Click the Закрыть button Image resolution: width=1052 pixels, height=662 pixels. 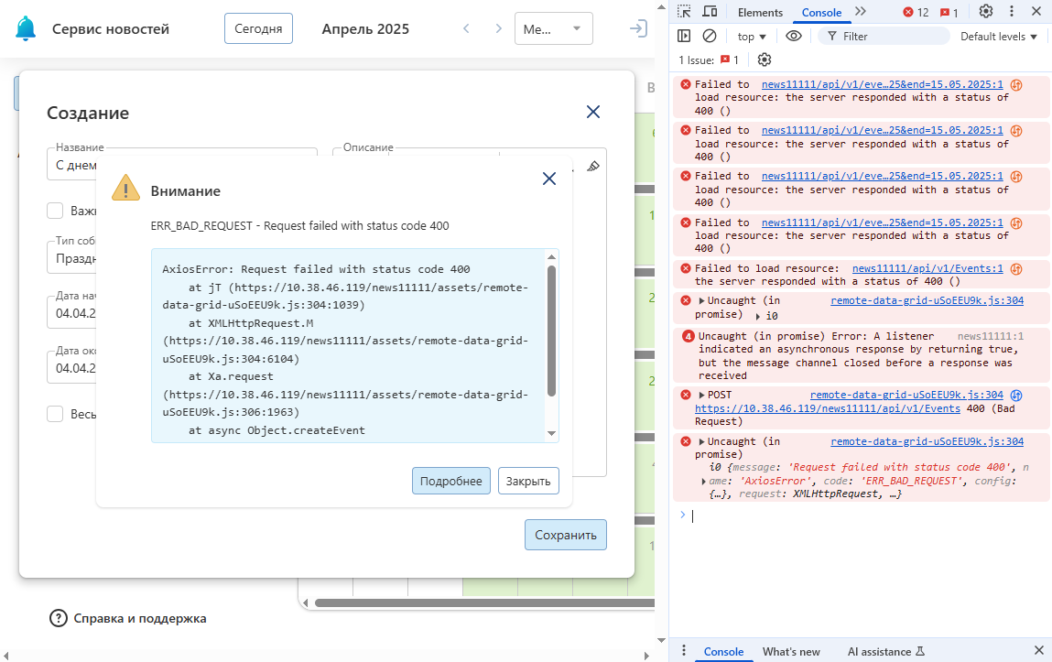click(528, 481)
